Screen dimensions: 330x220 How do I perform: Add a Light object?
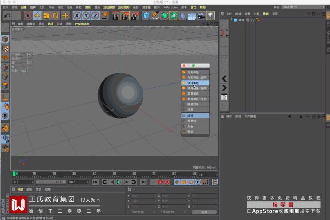(x=210, y=15)
